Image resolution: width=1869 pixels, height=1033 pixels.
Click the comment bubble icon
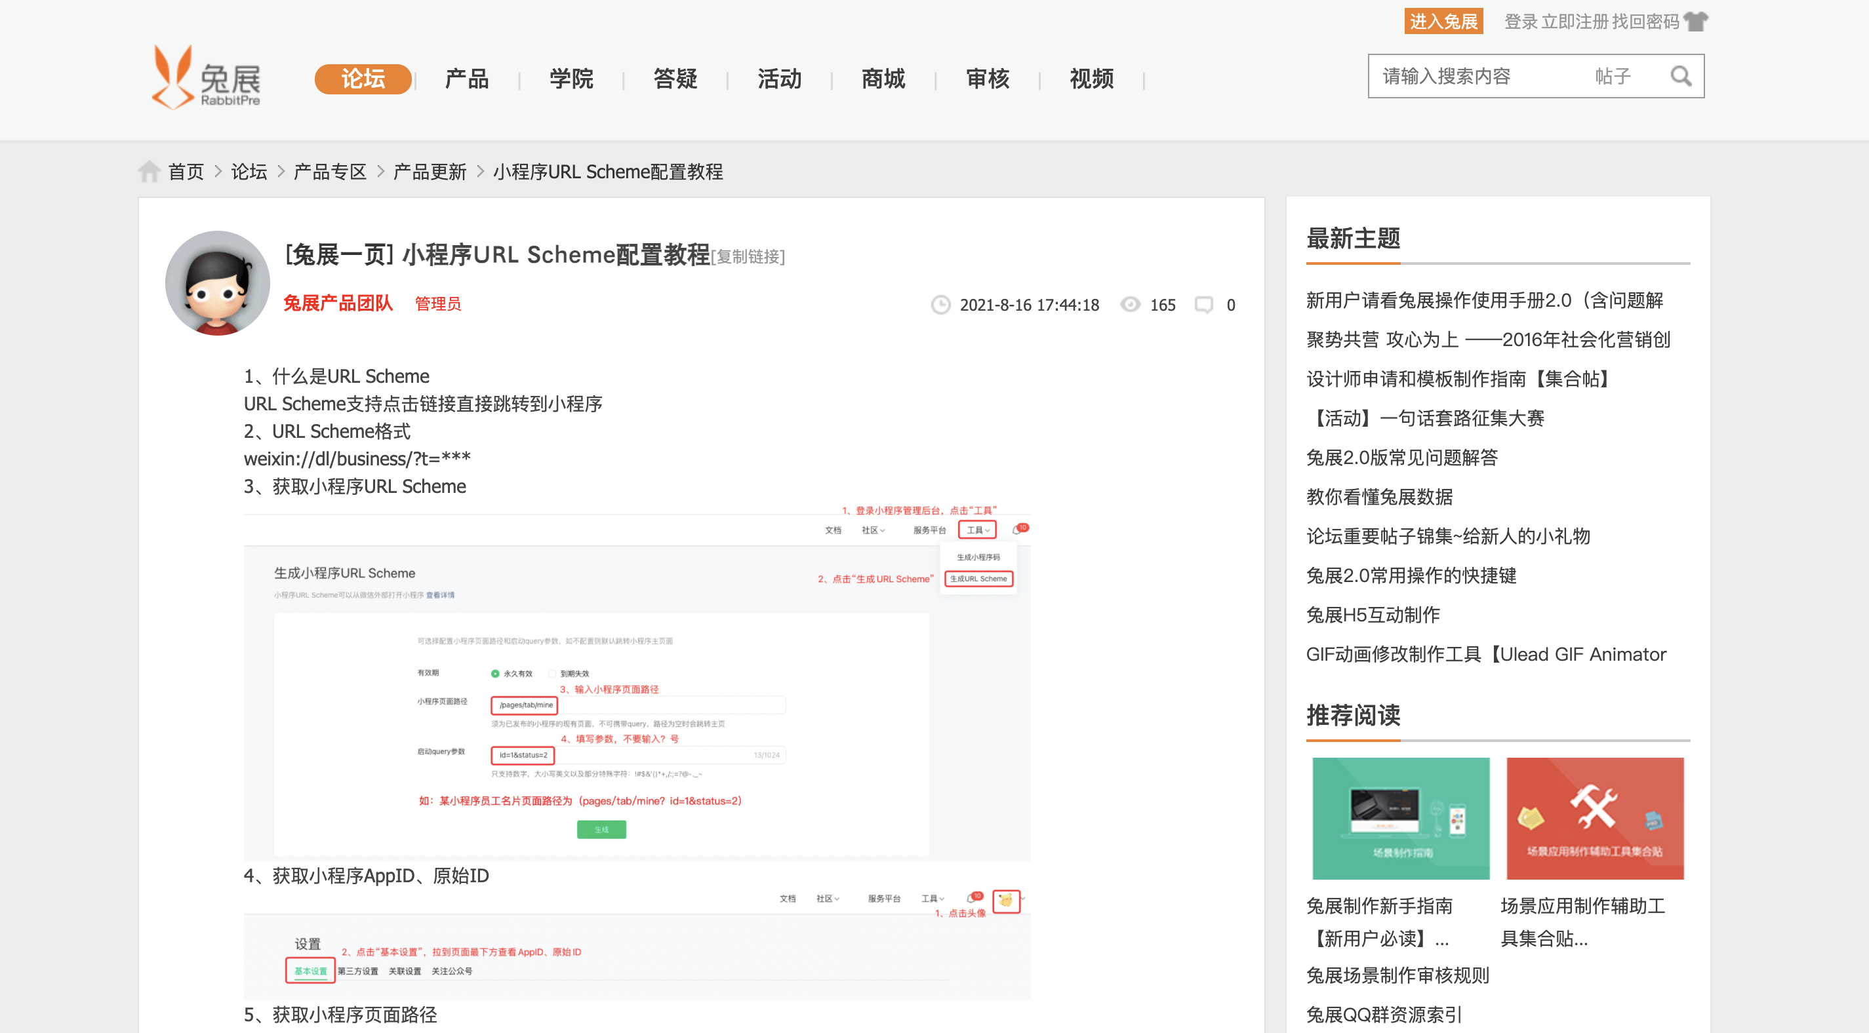tap(1203, 305)
